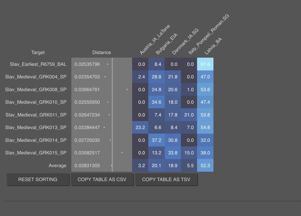301x216 pixels.
Task: Click the 30.8 cell in GRK014 row
Action: coord(173,140)
